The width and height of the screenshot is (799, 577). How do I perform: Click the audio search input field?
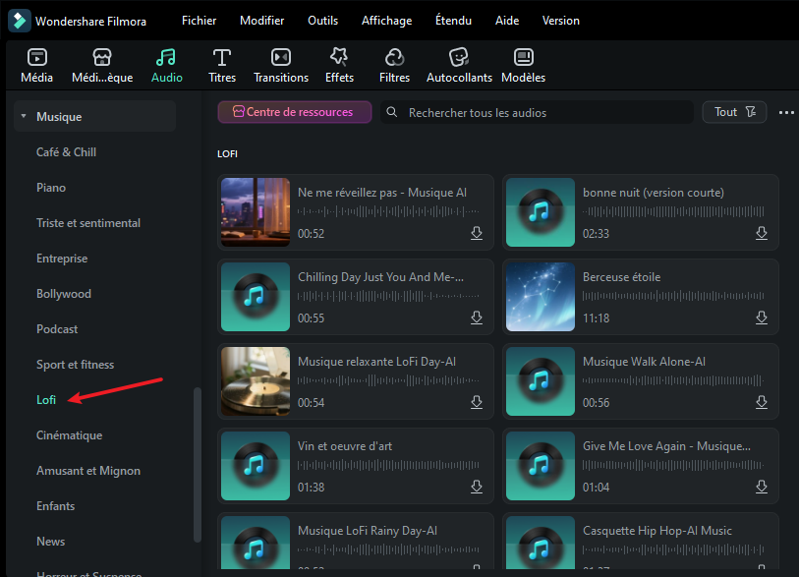[x=541, y=113]
